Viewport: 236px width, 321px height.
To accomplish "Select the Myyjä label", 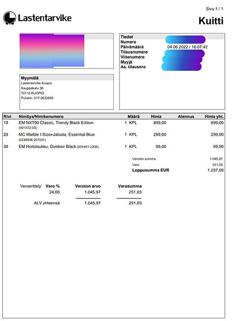I will point(126,62).
